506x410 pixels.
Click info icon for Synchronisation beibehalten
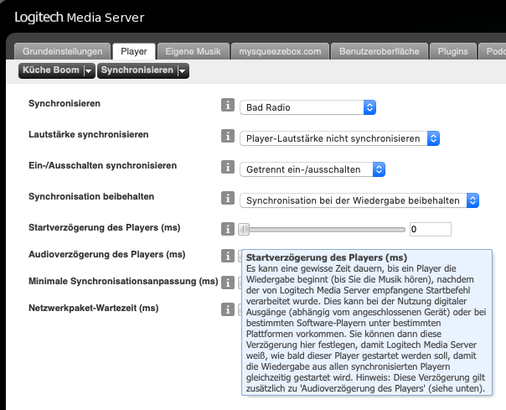tap(226, 199)
